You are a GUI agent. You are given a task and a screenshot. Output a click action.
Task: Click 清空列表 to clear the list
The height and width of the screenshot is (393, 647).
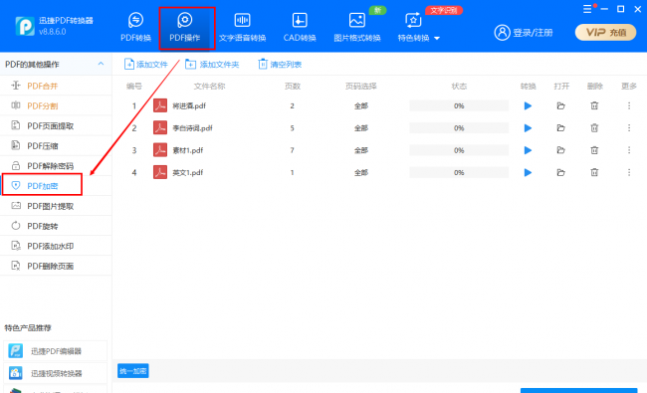pyautogui.click(x=280, y=65)
